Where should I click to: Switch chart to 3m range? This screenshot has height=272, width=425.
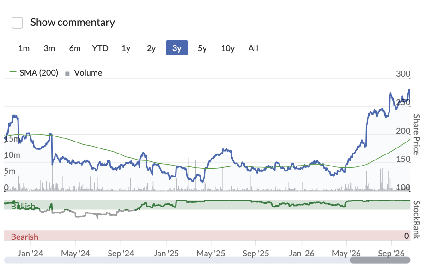click(x=49, y=48)
